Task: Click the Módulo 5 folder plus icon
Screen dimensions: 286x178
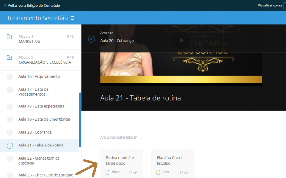Action: [x=9, y=57]
